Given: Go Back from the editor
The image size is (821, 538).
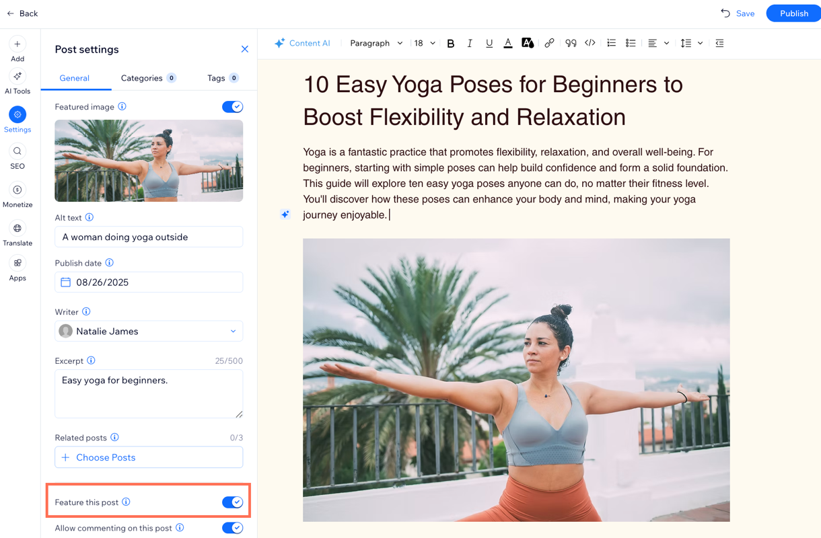Looking at the screenshot, I should click(x=22, y=13).
